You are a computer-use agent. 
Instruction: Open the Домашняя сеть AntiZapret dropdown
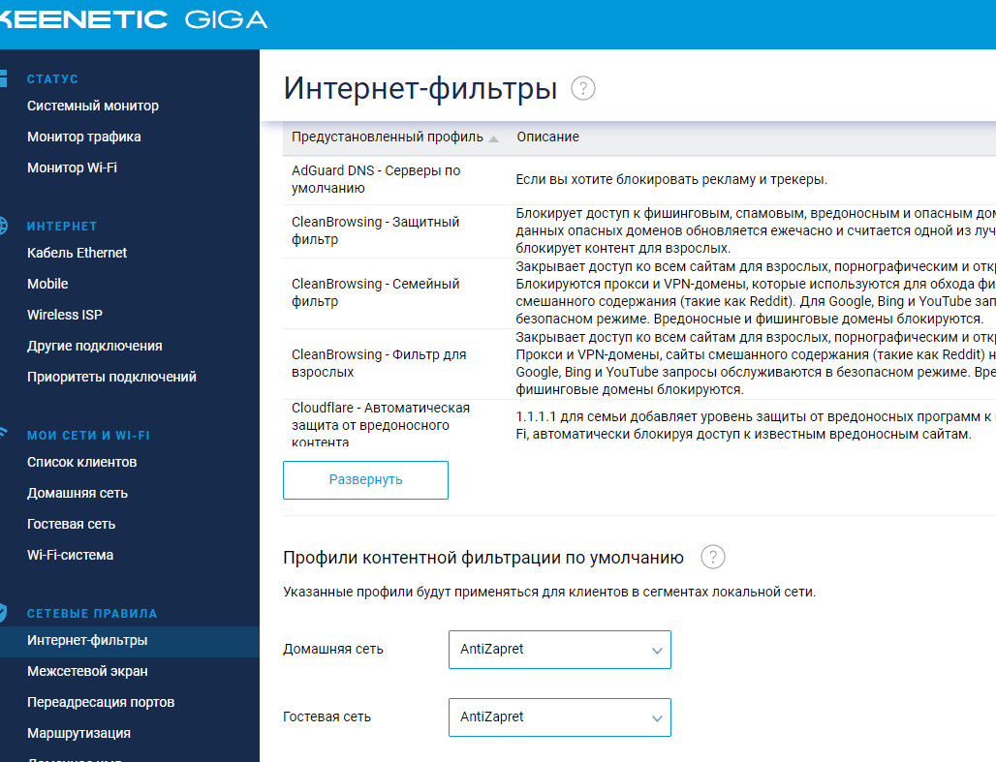click(x=560, y=650)
